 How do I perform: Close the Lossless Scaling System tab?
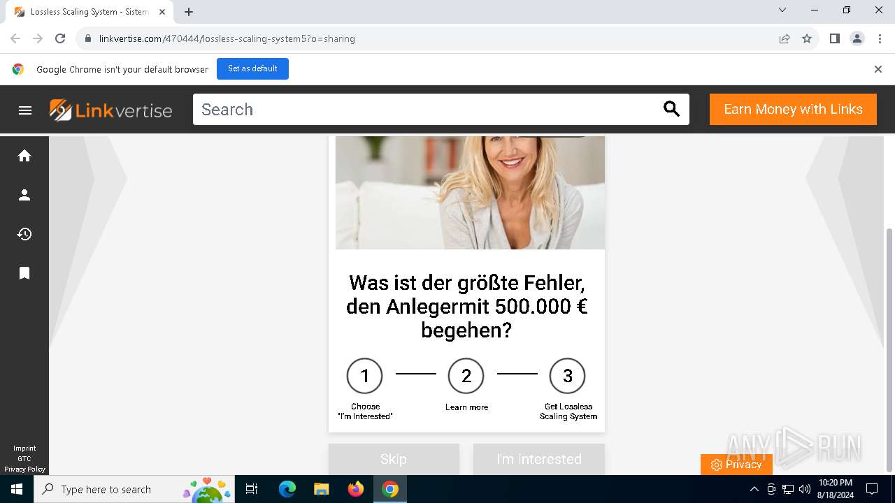click(x=162, y=12)
